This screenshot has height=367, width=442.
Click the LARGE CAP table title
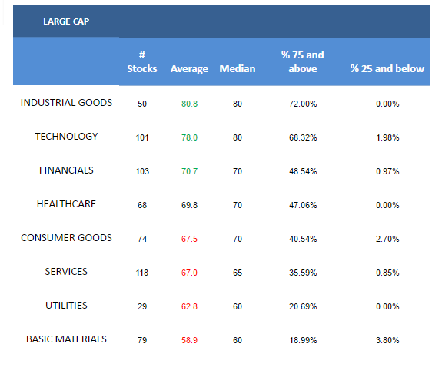pos(66,21)
